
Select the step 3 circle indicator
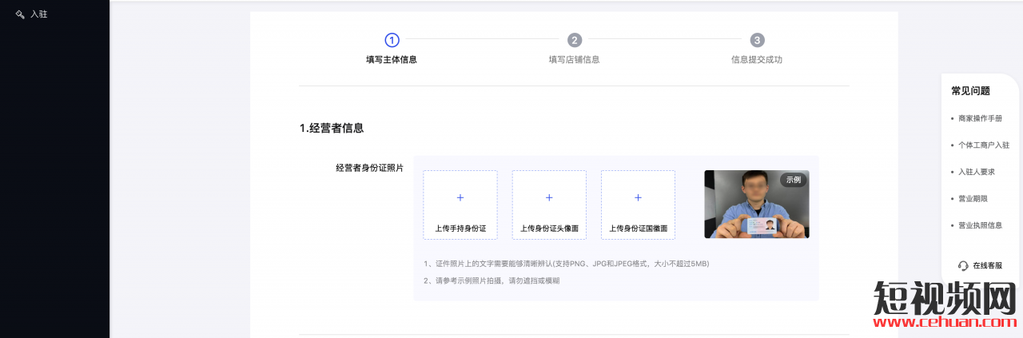(x=758, y=40)
